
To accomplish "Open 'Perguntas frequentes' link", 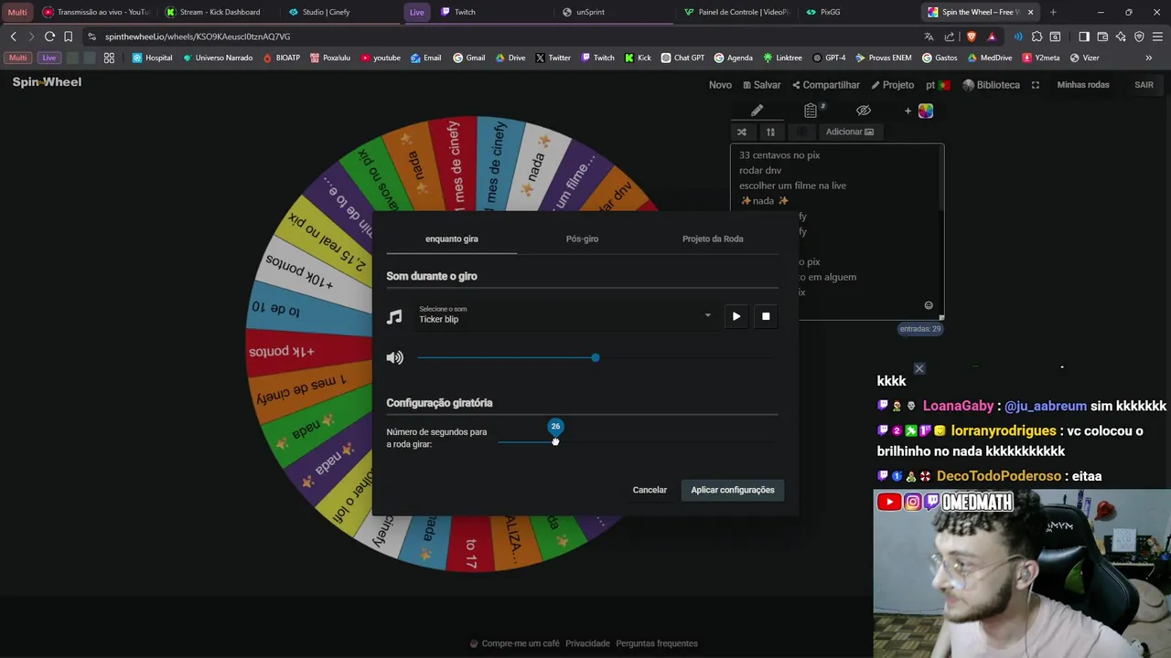I will tap(657, 643).
